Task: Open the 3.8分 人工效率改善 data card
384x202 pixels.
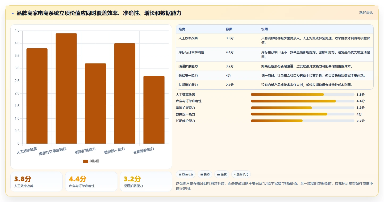Action: tap(36, 182)
